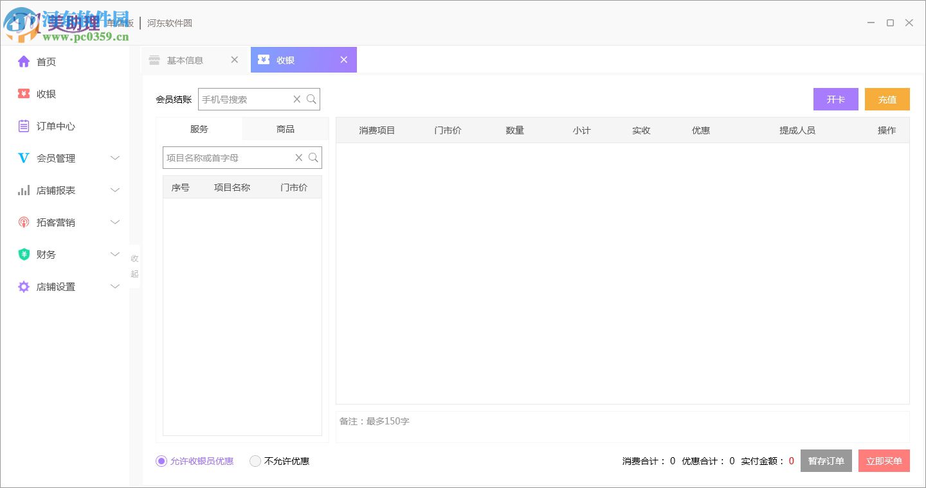Clear the phone search with its X icon
The image size is (926, 488).
(x=296, y=99)
